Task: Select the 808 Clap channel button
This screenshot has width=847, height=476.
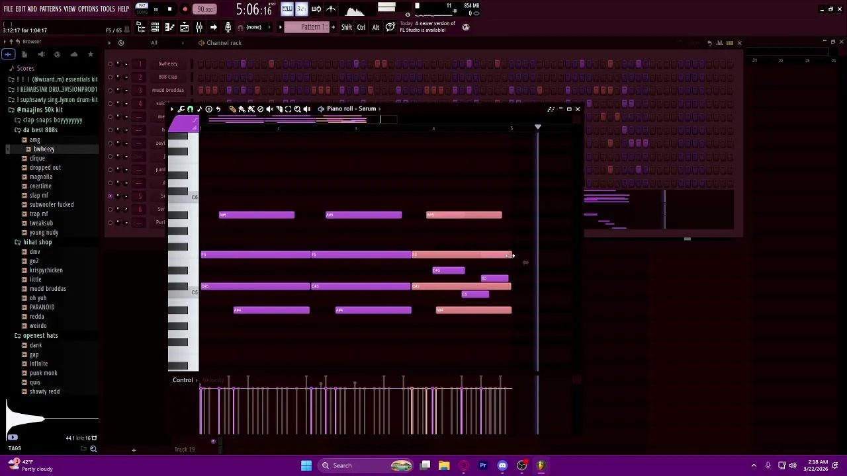Action: click(168, 77)
